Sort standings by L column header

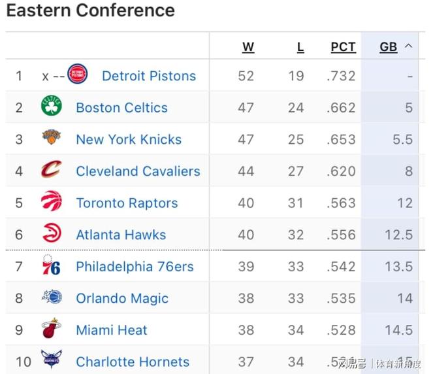[300, 47]
